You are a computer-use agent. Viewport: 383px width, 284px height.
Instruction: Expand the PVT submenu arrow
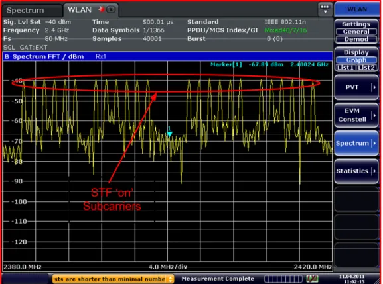tap(374, 87)
